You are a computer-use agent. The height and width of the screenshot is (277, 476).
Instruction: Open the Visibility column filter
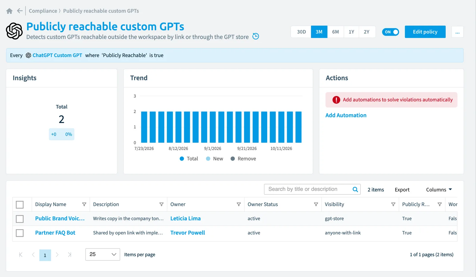coord(393,204)
